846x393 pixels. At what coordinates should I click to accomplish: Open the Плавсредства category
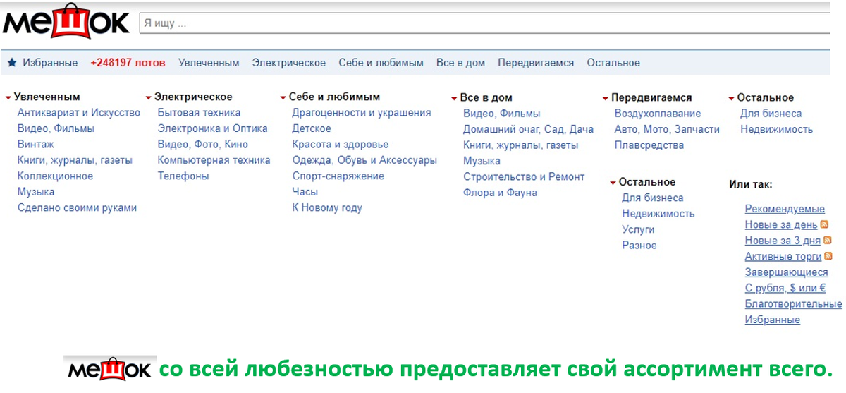coord(649,145)
